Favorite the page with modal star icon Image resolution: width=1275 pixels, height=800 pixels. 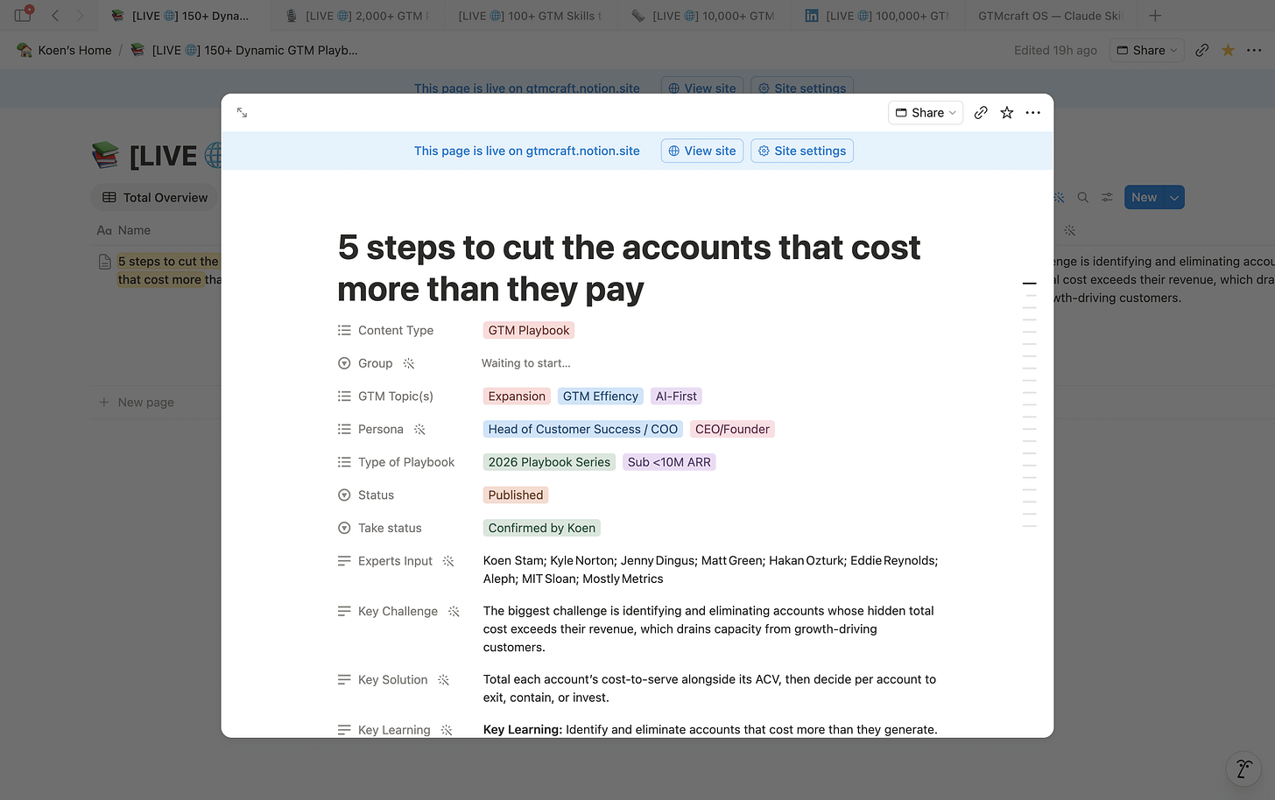coord(1007,113)
